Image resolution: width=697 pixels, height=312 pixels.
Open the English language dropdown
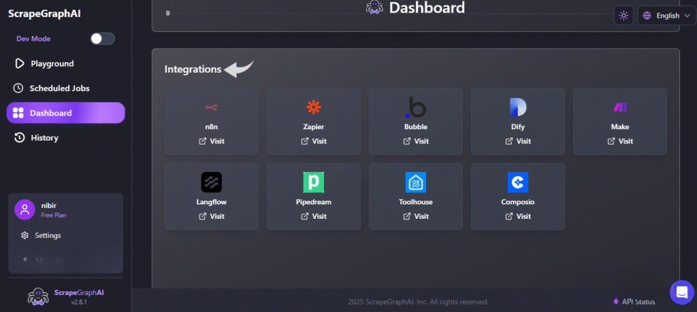[666, 16]
